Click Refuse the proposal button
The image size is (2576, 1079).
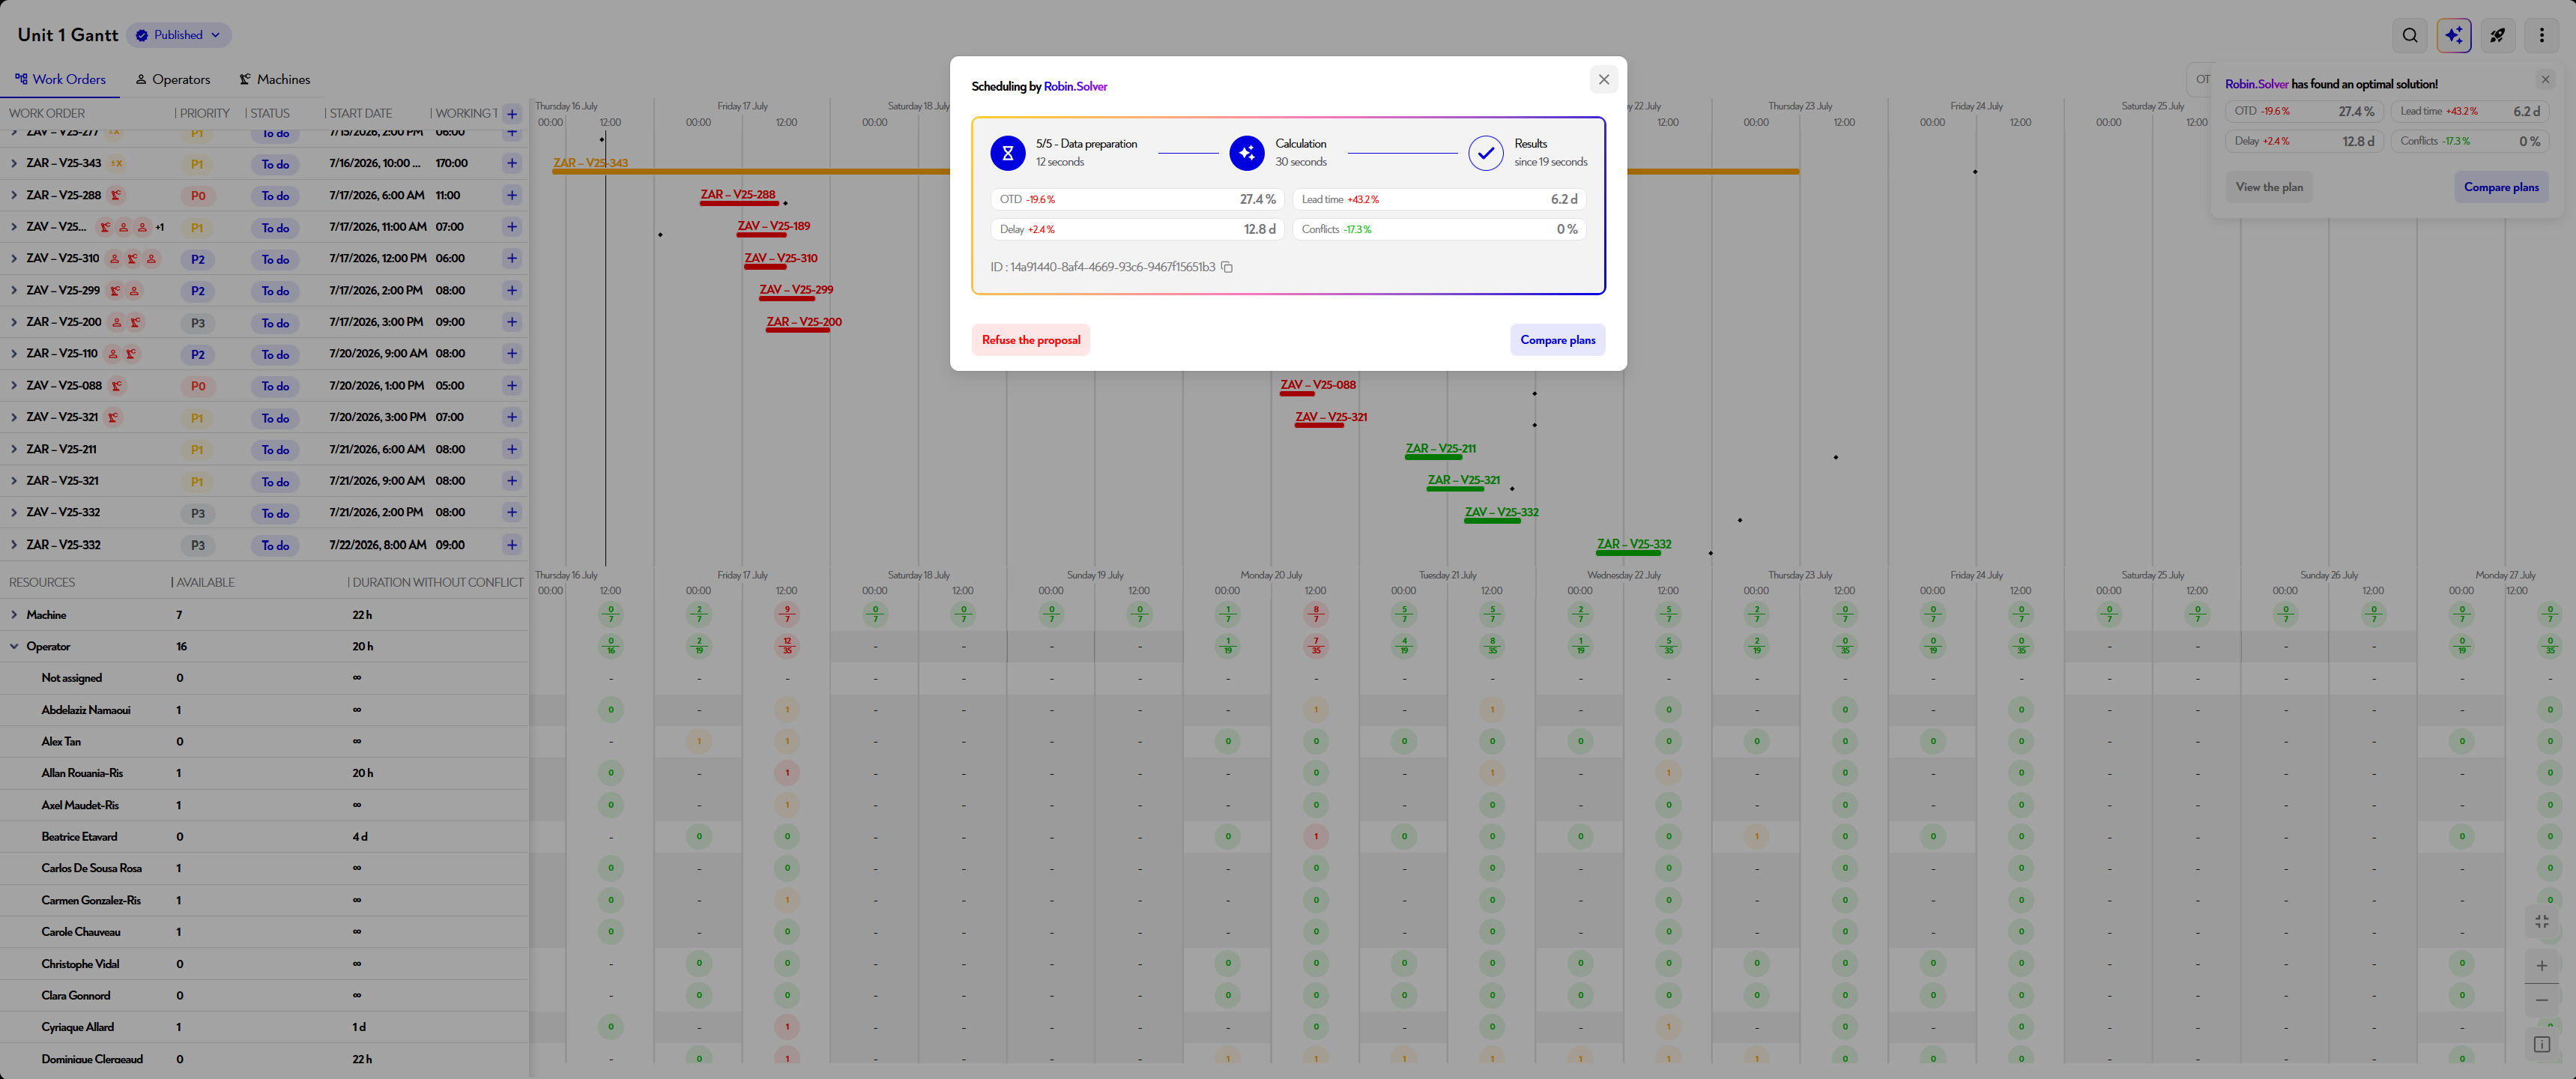pyautogui.click(x=1031, y=340)
